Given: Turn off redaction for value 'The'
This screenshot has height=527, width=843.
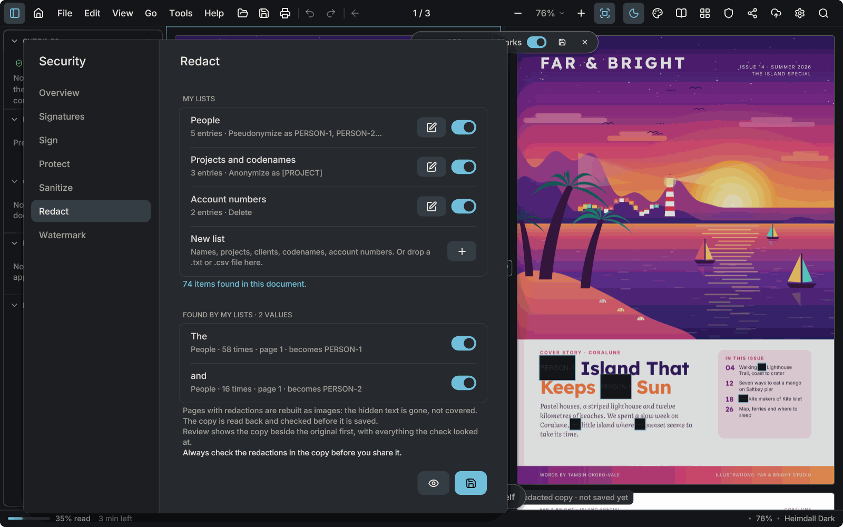Looking at the screenshot, I should click(x=464, y=343).
